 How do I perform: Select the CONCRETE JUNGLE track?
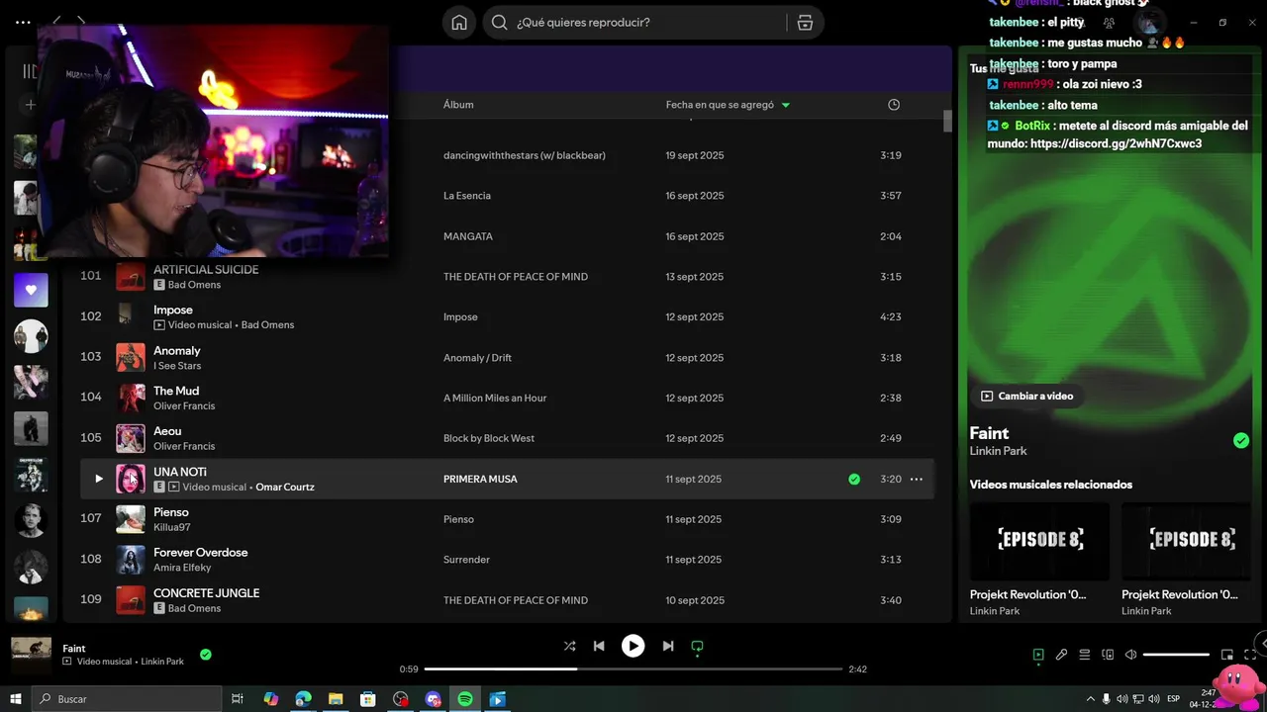tap(206, 593)
